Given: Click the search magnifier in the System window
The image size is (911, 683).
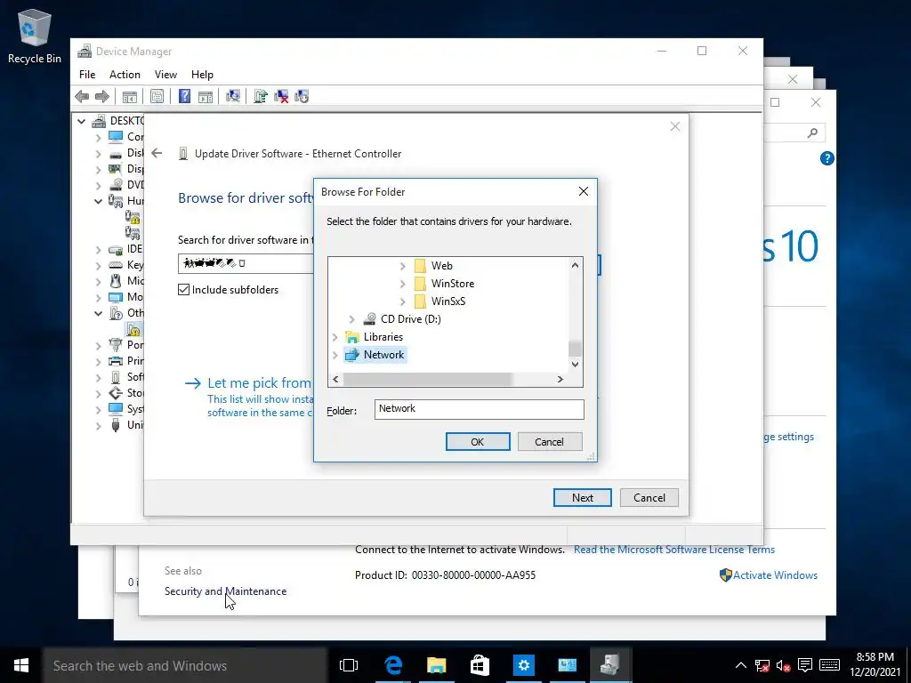Looking at the screenshot, I should 812,133.
